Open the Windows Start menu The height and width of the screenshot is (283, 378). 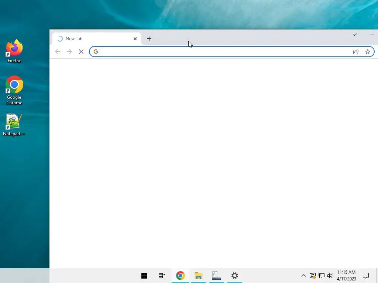tap(144, 276)
